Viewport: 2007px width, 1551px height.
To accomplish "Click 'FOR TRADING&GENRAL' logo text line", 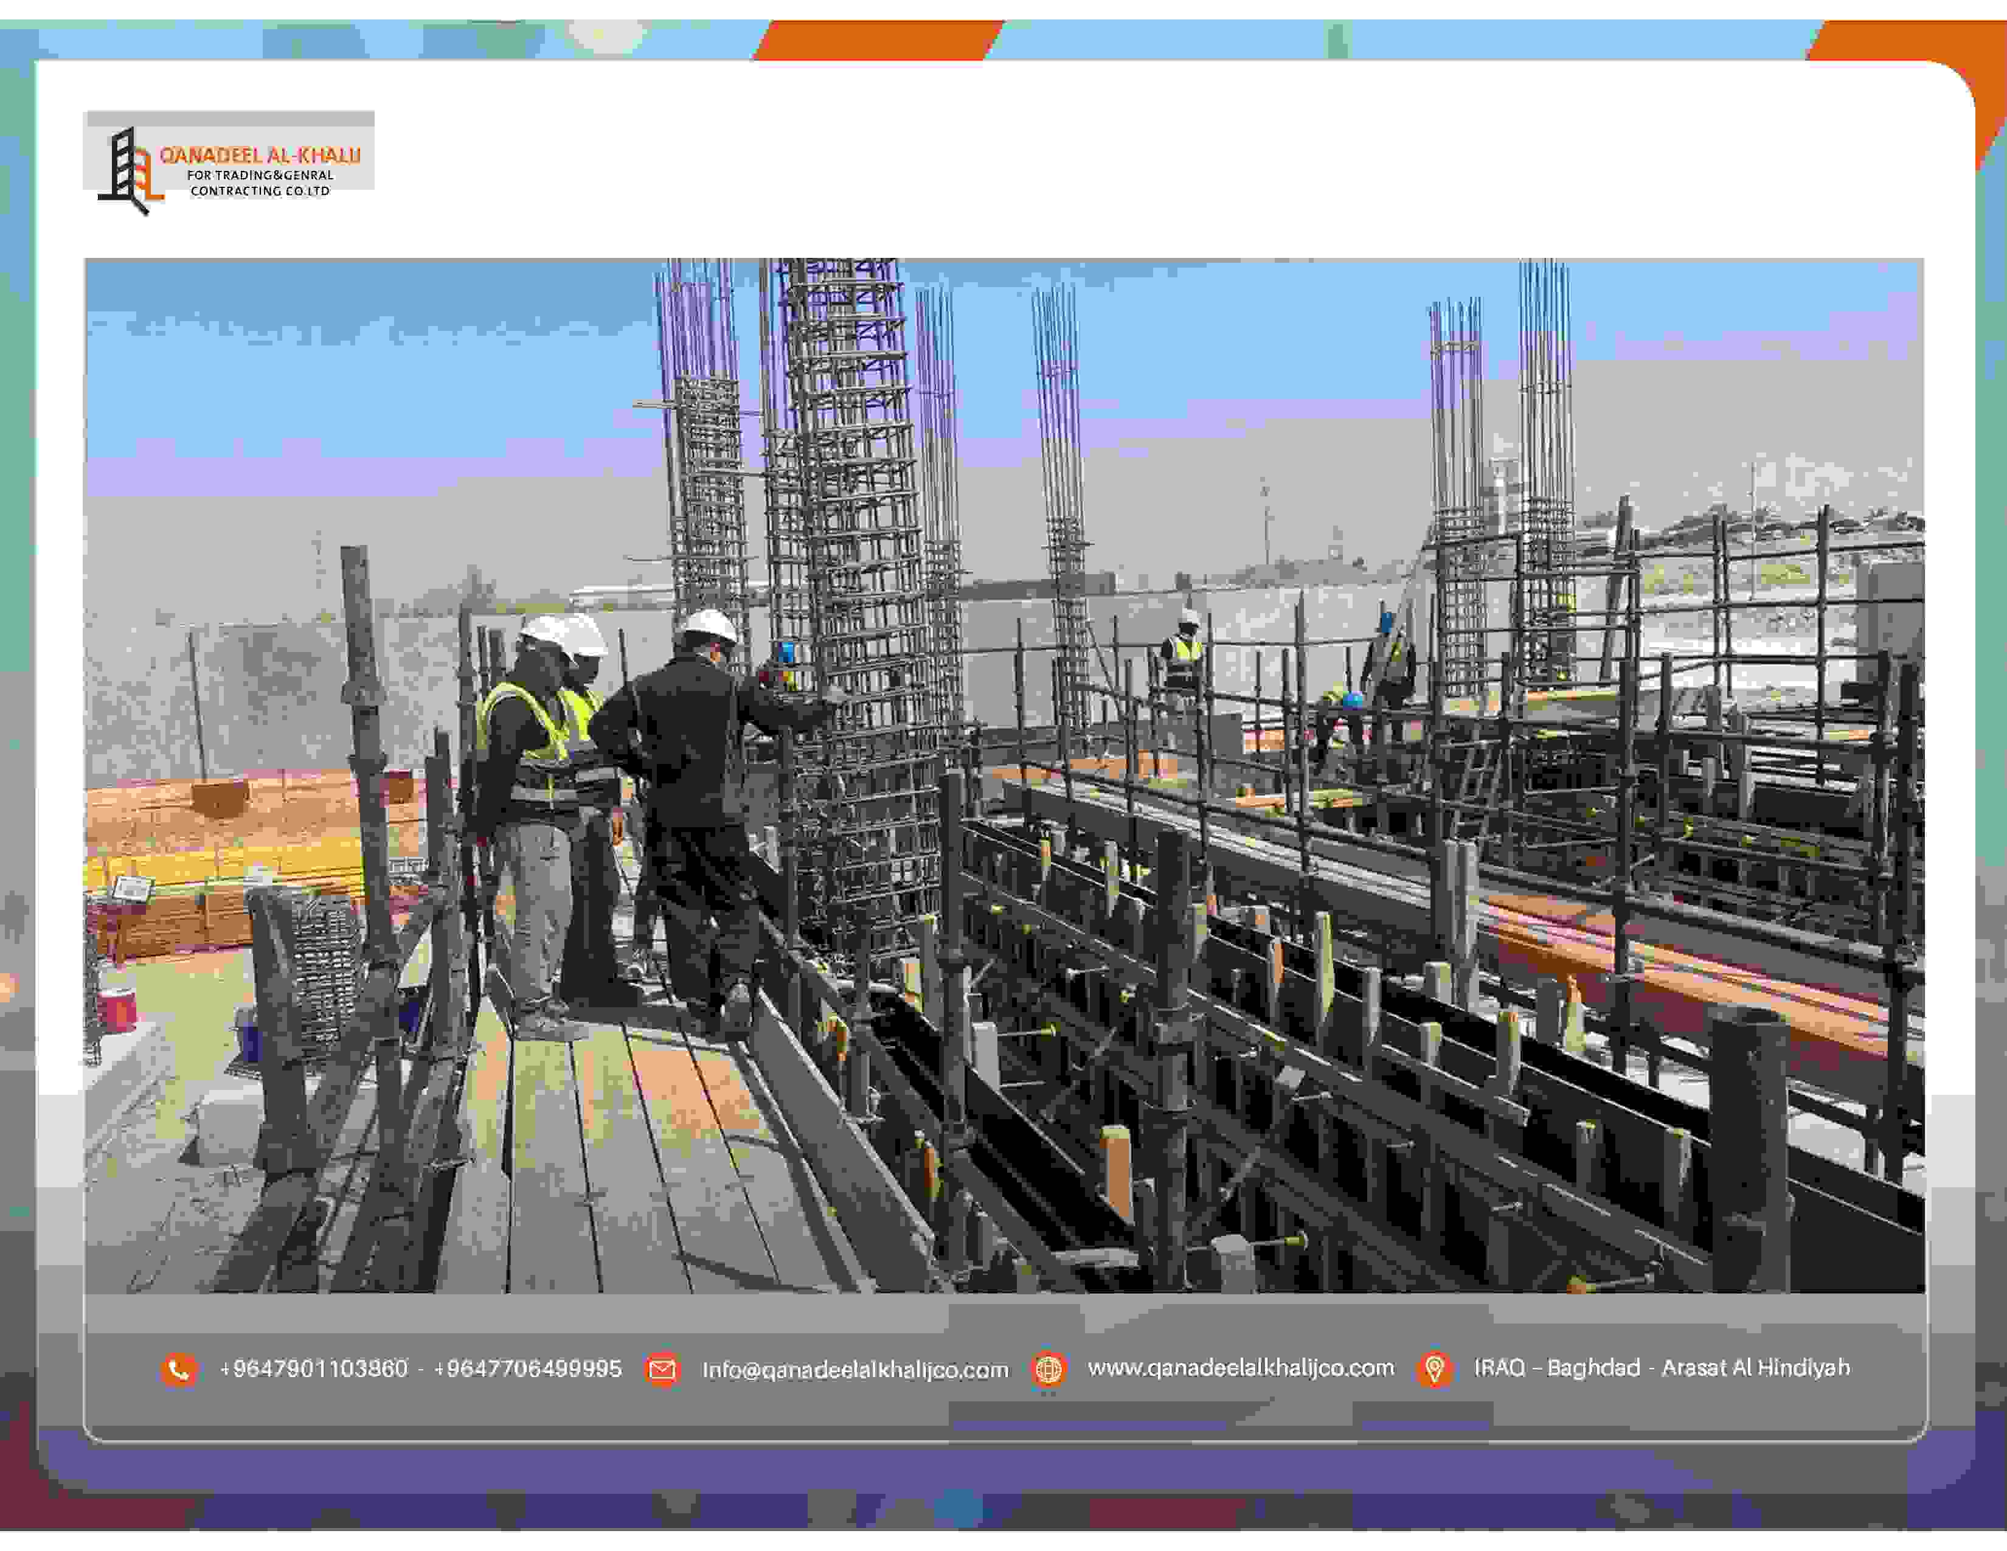I will 260,176.
